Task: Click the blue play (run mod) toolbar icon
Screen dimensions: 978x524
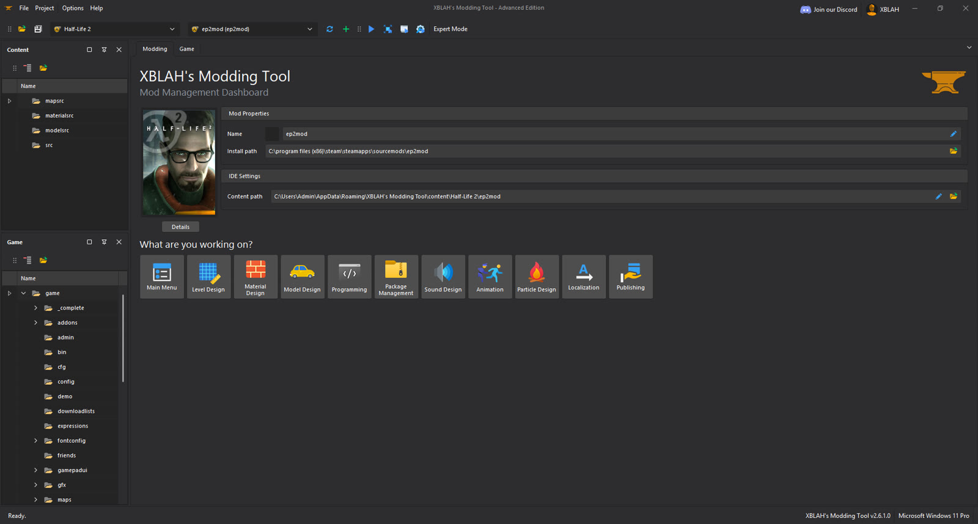Action: click(371, 29)
